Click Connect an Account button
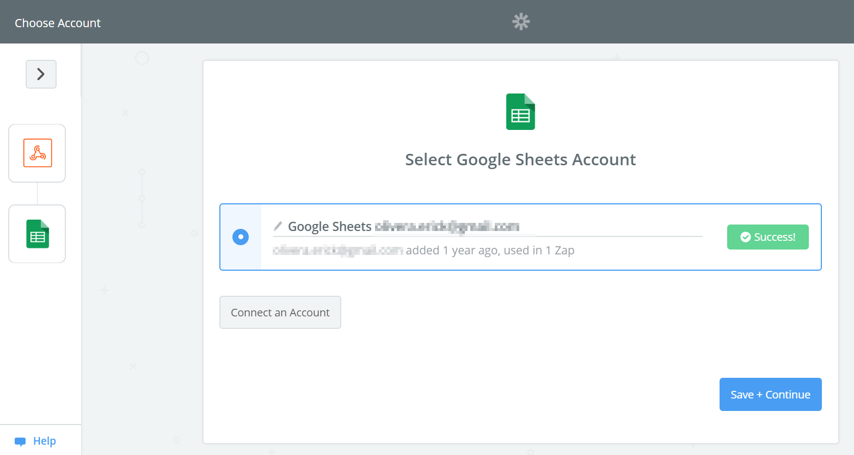 (x=280, y=313)
